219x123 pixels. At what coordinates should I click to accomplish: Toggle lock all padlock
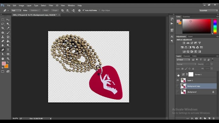click(193, 68)
